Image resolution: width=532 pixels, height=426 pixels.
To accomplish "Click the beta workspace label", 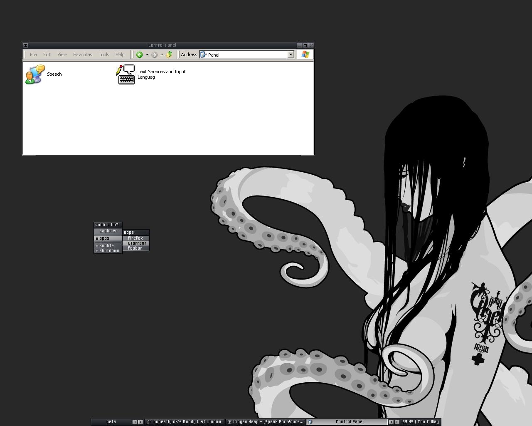I will 111,422.
